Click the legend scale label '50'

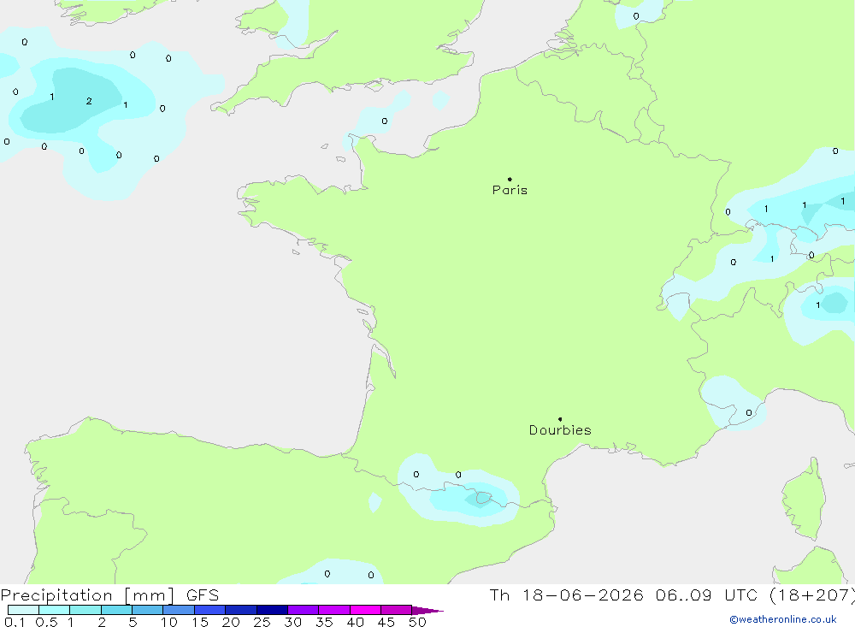pyautogui.click(x=417, y=622)
